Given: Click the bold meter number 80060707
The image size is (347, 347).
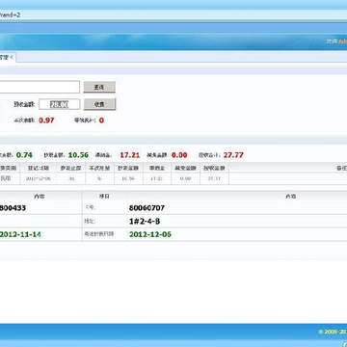Looking at the screenshot, I should click(147, 208).
